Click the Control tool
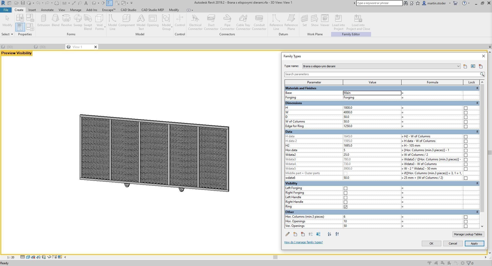 click(x=180, y=21)
